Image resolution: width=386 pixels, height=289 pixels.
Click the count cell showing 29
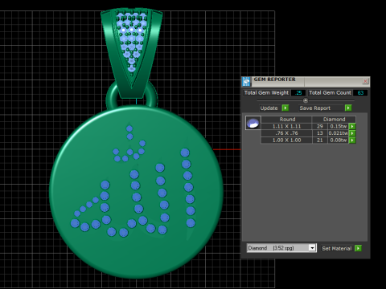pyautogui.click(x=320, y=126)
